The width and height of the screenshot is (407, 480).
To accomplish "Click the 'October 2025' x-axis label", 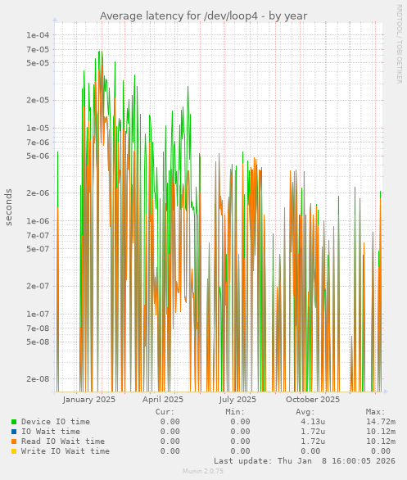I will pos(313,400).
